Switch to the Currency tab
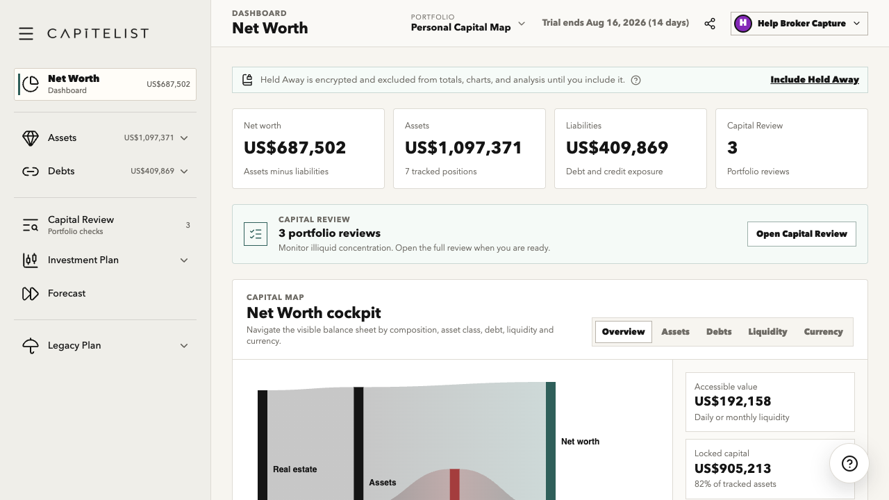The image size is (889, 500). pos(823,332)
